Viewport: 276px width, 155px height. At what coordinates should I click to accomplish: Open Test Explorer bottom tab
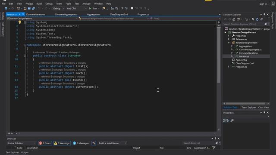[13, 152]
